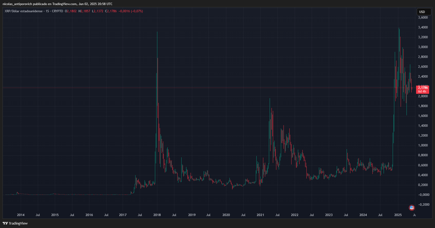Click the 1,4000 price axis label
Viewport: 435px width, 228px height.
pyautogui.click(x=423, y=126)
